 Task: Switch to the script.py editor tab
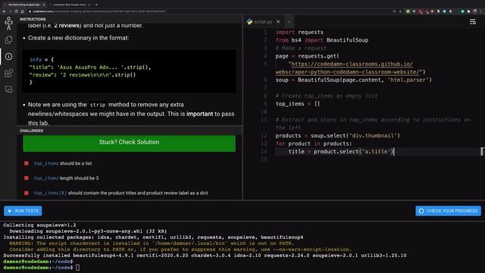[x=263, y=22]
